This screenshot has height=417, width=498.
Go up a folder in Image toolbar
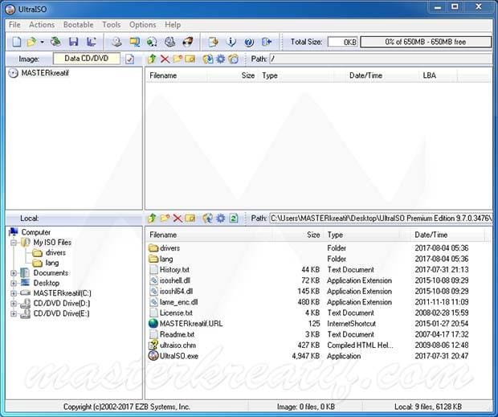[x=152, y=59]
